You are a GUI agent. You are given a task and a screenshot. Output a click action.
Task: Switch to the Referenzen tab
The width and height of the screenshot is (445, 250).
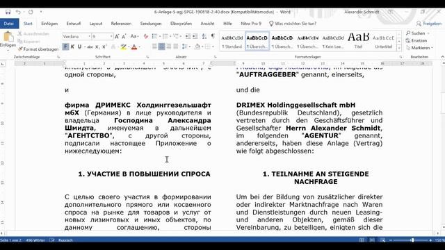point(121,24)
